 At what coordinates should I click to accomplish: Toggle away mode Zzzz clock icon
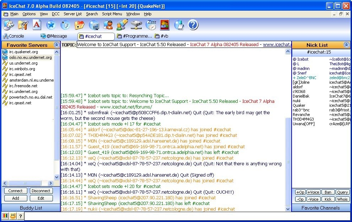coord(151,25)
